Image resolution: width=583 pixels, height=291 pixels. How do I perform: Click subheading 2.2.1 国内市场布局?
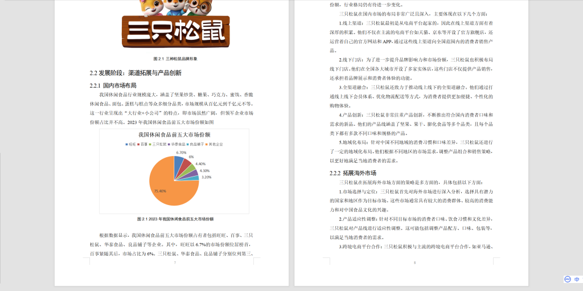click(113, 85)
